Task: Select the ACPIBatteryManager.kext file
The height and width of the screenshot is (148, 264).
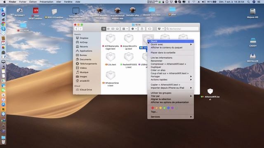Action: coord(111,38)
